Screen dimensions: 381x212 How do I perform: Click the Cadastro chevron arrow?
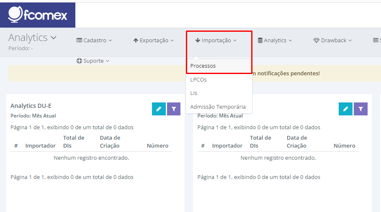point(110,41)
